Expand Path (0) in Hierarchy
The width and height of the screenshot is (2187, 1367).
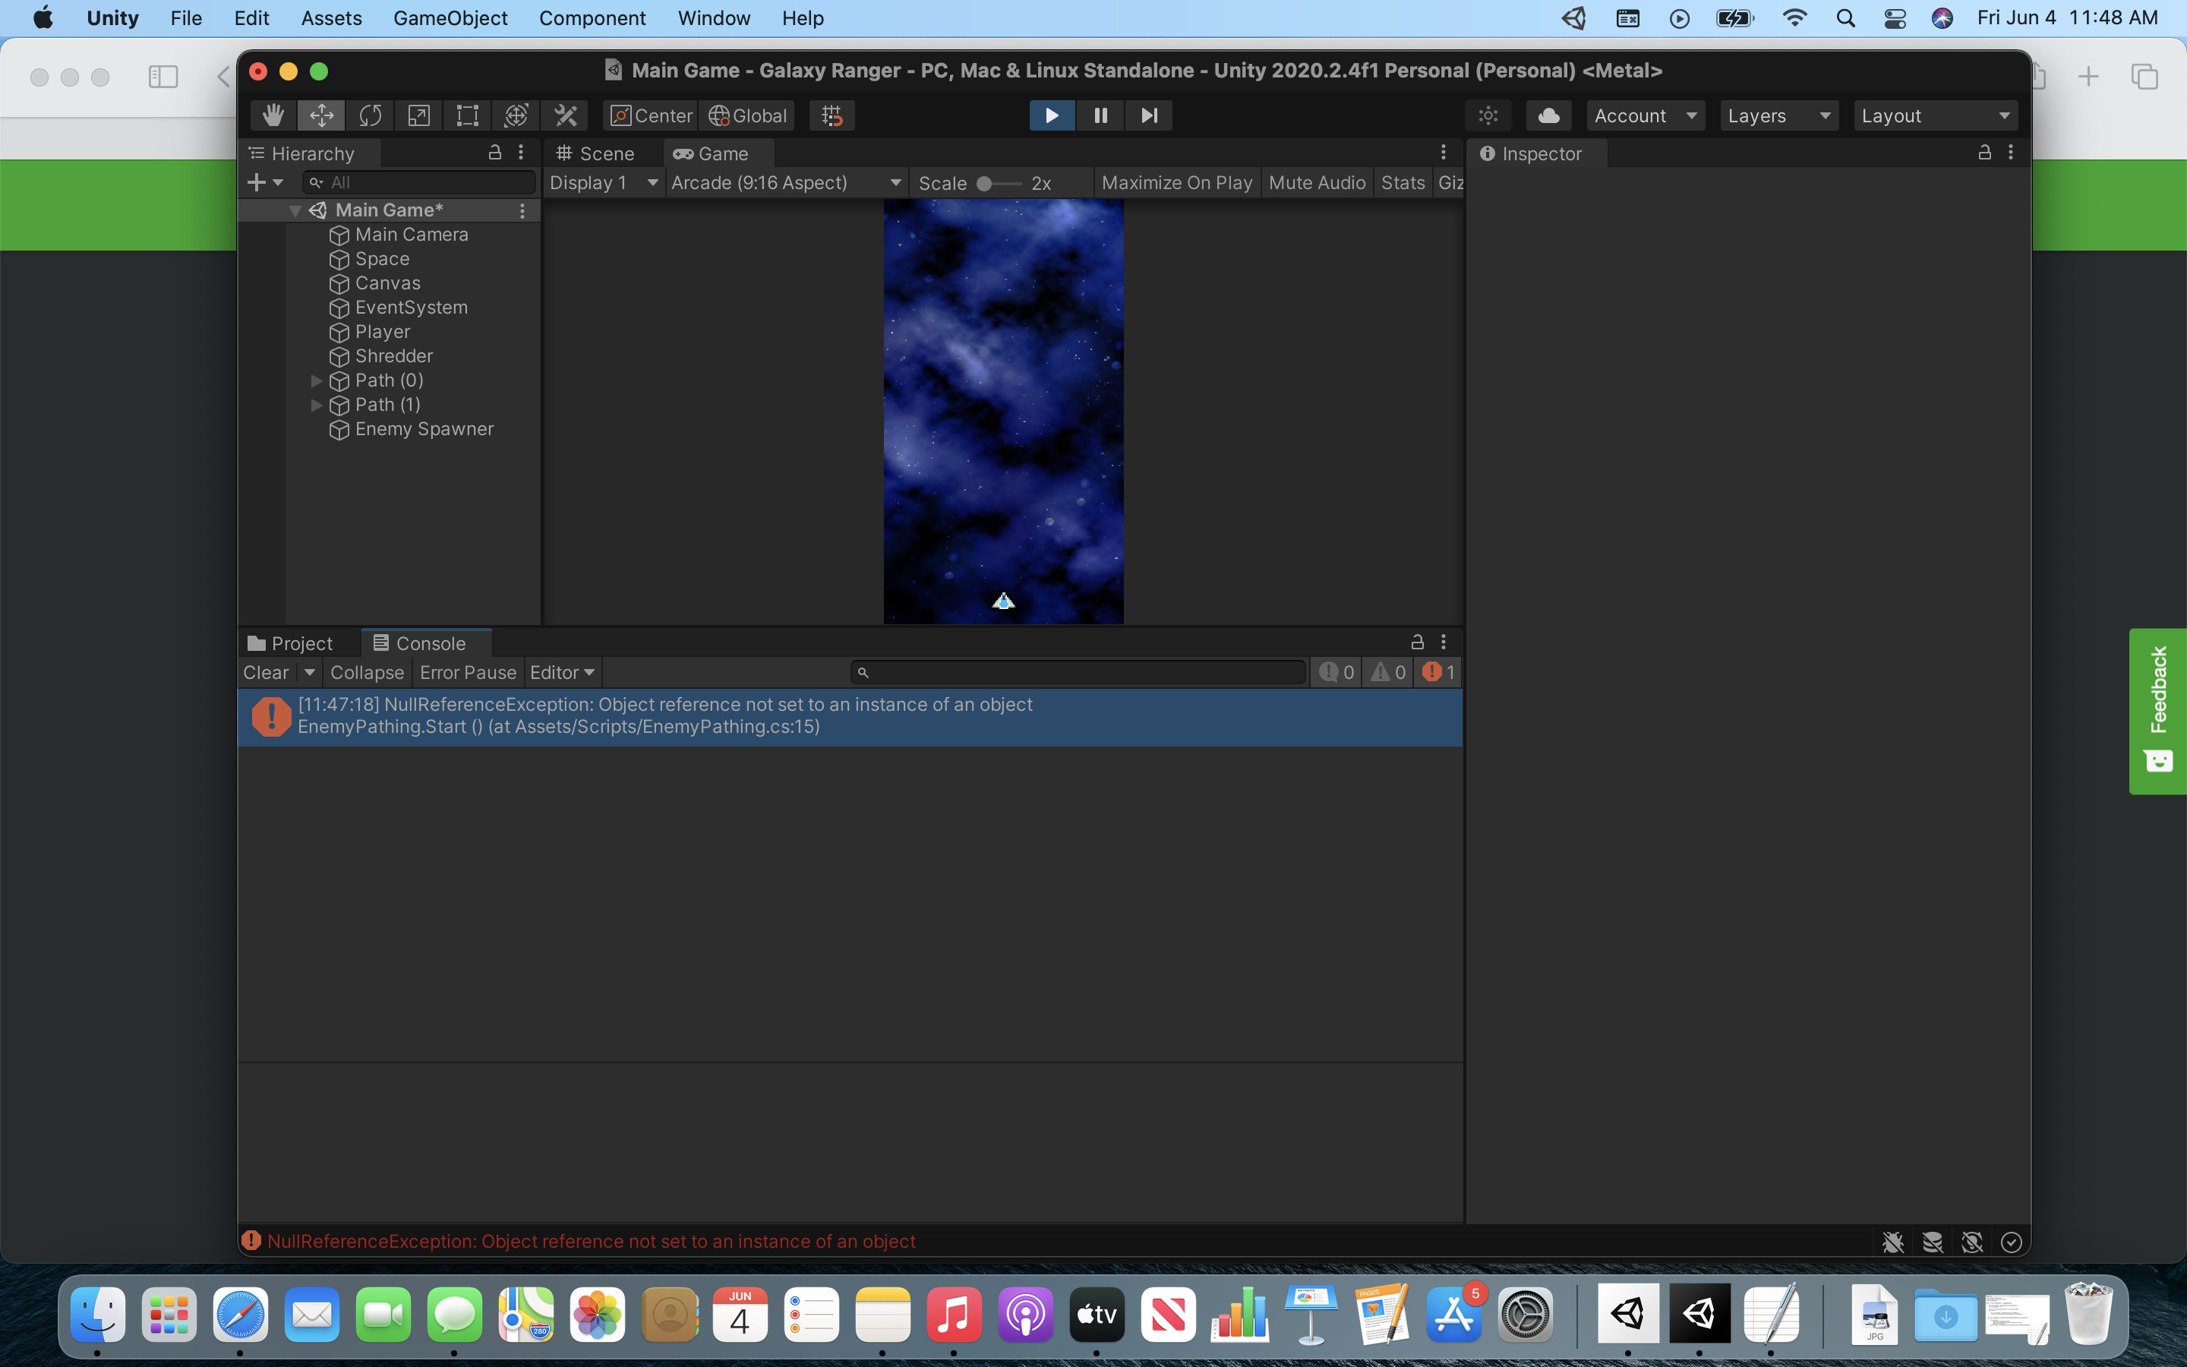click(x=317, y=380)
